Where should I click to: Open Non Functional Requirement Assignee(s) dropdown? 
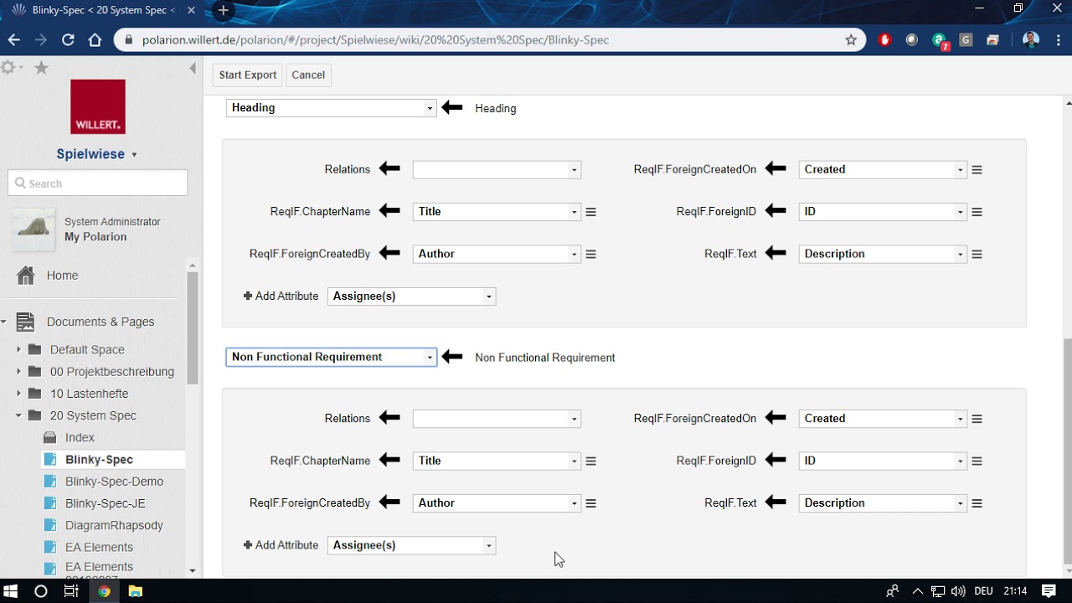[411, 545]
